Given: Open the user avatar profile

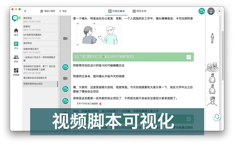Looking at the screenshot, I should pos(211,11).
